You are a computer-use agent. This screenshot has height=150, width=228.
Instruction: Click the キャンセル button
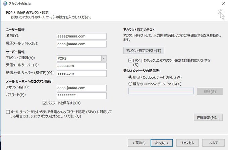(187, 143)
